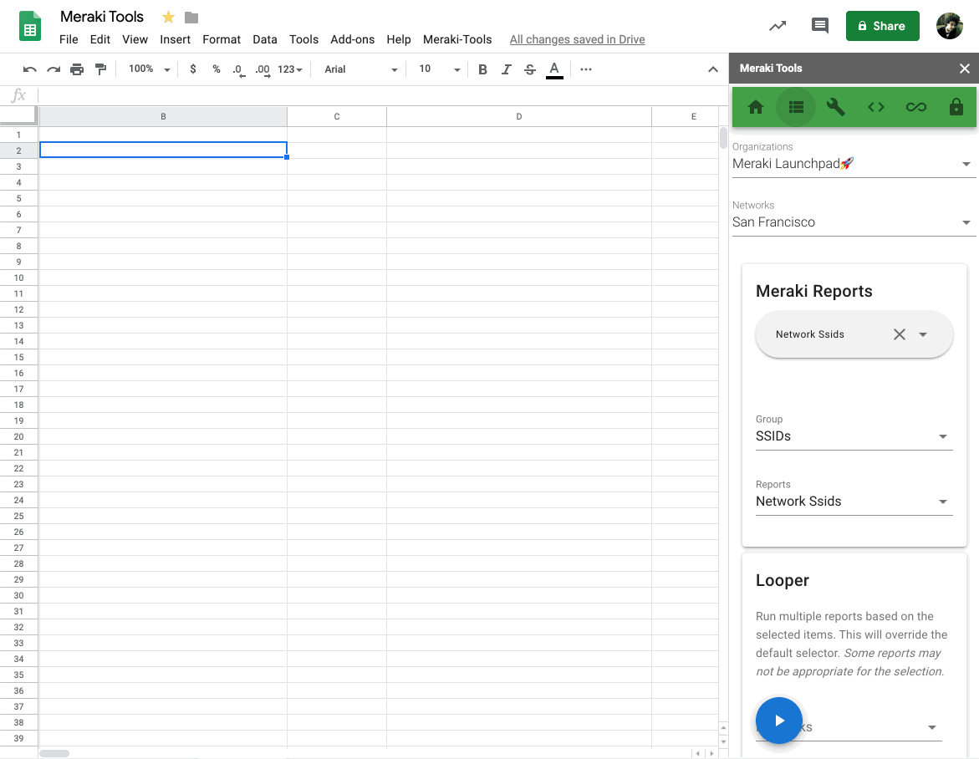
Task: Click the horizontal scrollbar thumb
Action: (54, 753)
